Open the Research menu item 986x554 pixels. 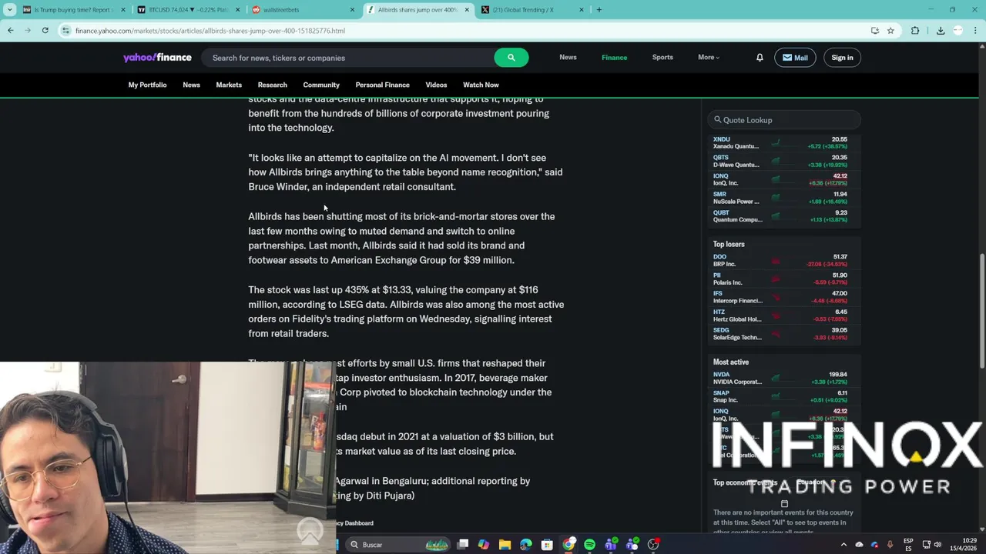pyautogui.click(x=272, y=85)
